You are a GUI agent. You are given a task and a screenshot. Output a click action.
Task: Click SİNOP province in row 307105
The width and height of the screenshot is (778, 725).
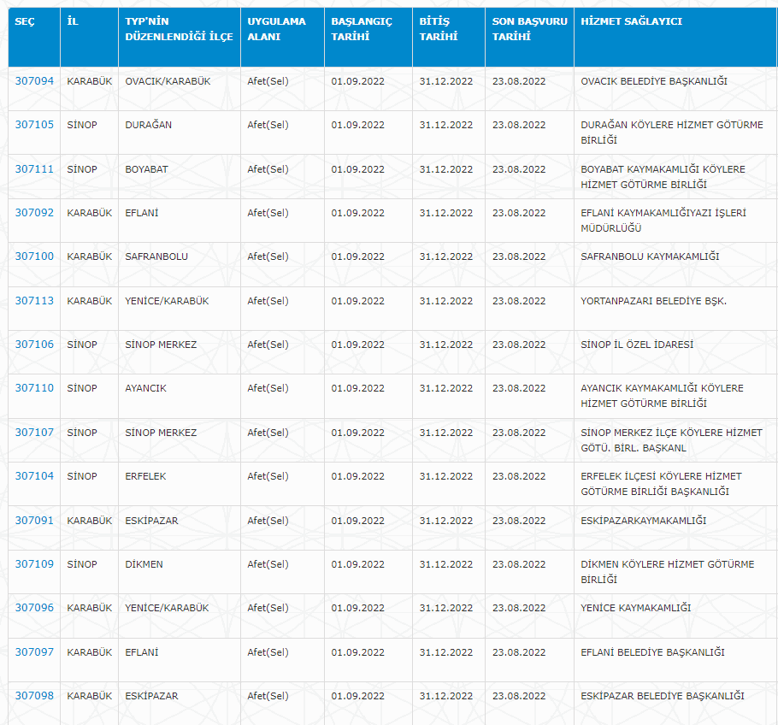(82, 125)
